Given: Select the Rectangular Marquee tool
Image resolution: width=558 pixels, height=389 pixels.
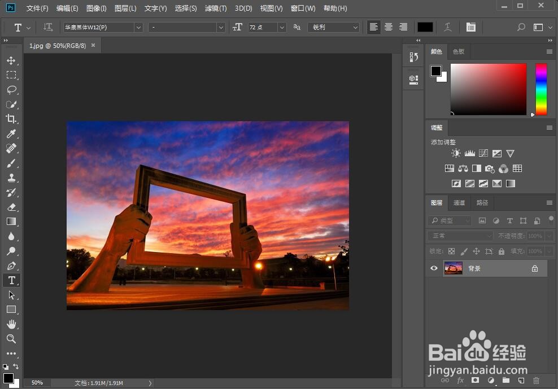Looking at the screenshot, I should (11, 75).
